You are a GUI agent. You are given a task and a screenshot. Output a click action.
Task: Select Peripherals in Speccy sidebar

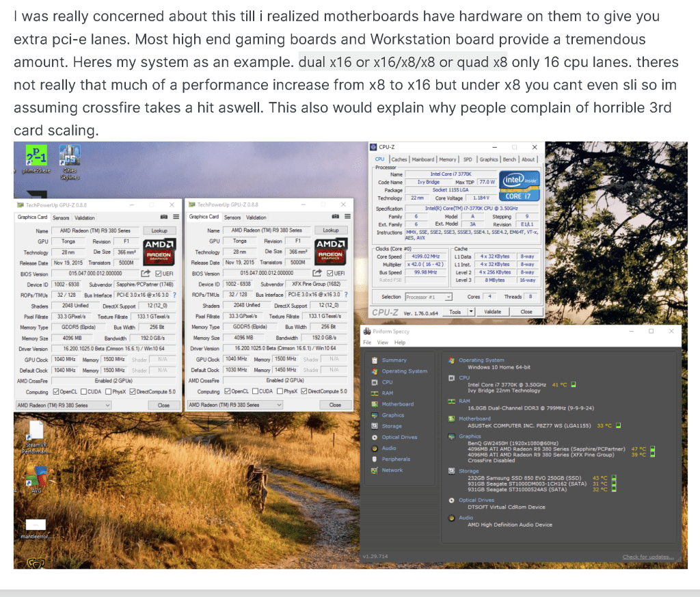[x=396, y=459]
